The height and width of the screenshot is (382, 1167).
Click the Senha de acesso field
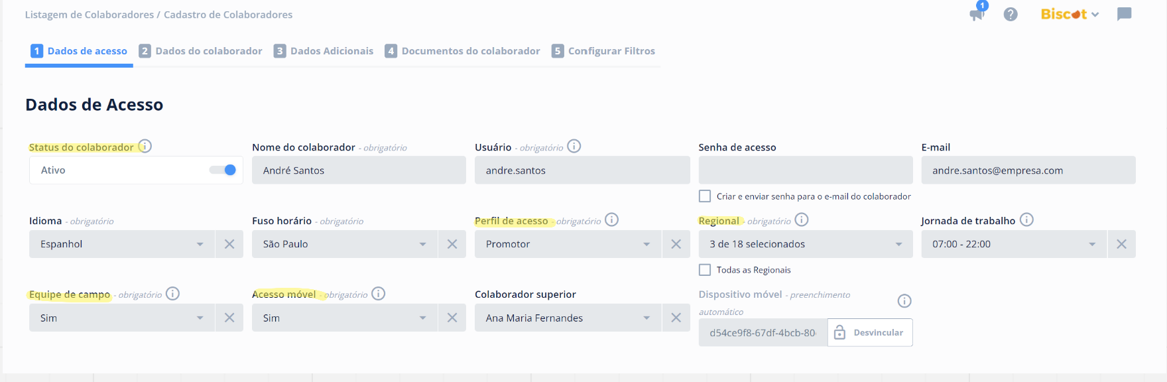coord(805,170)
